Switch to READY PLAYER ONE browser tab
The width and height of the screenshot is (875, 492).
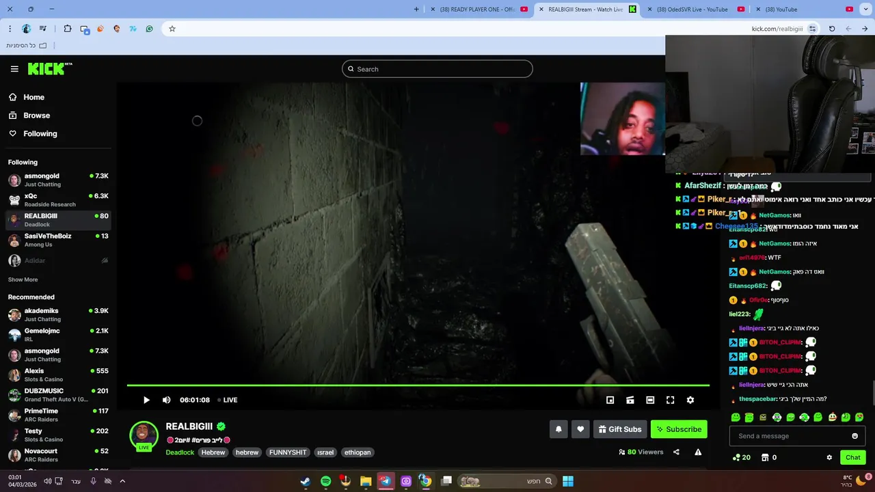[x=479, y=10]
